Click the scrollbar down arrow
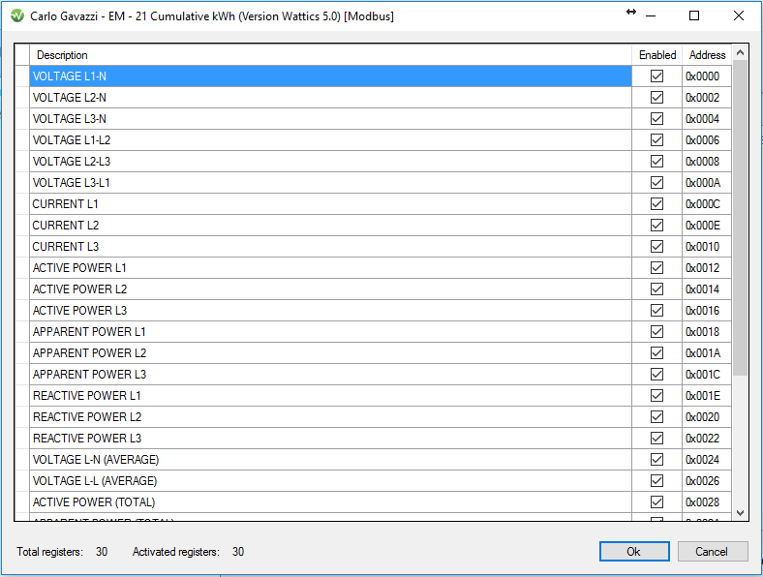The height and width of the screenshot is (577, 763). coord(740,513)
